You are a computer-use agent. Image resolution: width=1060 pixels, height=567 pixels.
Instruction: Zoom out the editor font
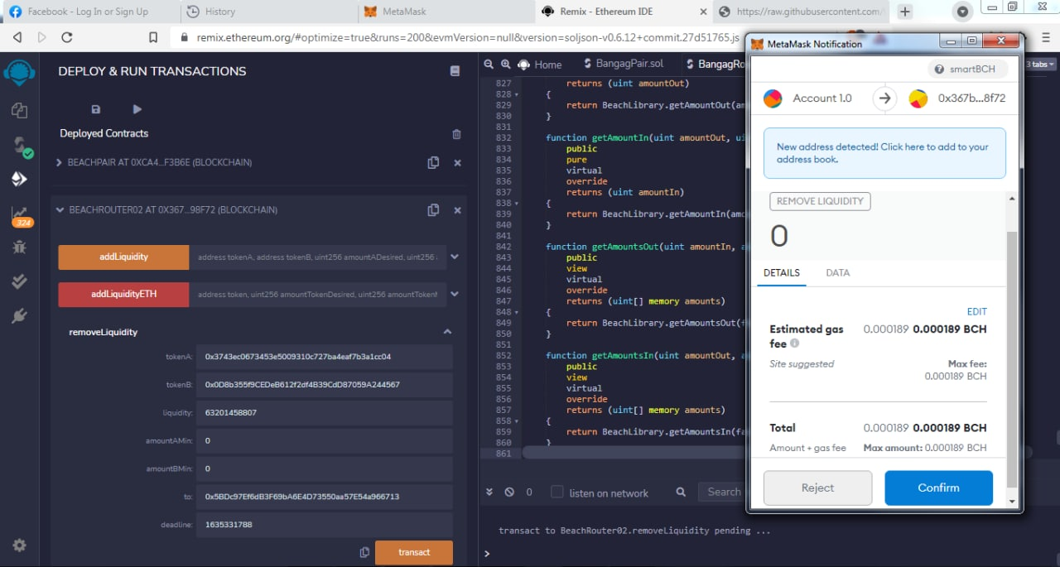click(489, 64)
